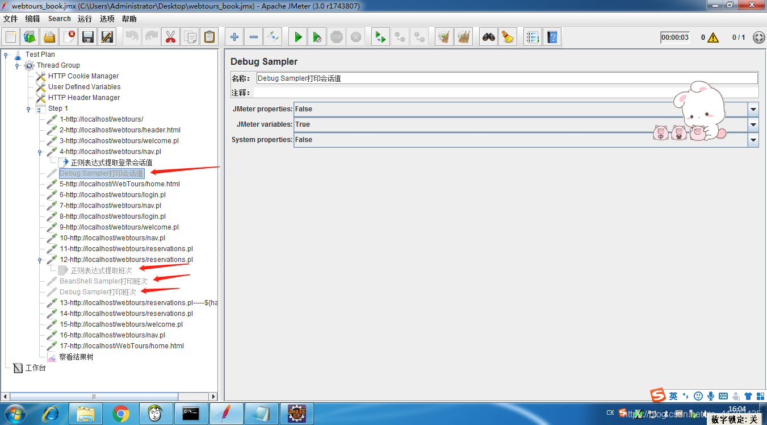The image size is (767, 425).
Task: Select 10-http://localhost/webtours/nav.pl sampler
Action: click(112, 238)
